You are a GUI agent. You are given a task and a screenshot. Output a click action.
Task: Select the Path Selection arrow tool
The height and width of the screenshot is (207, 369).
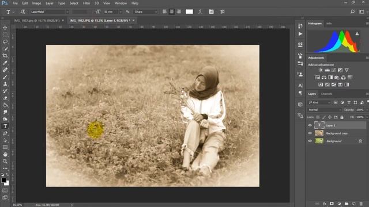click(x=5, y=140)
